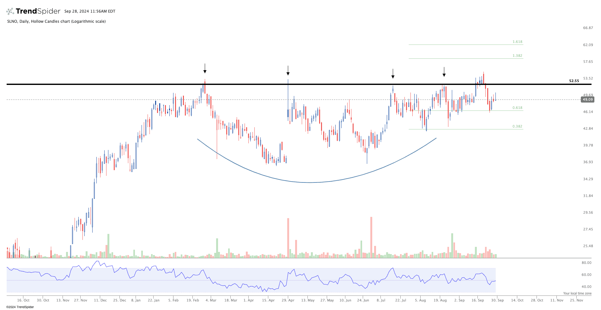Image resolution: width=601 pixels, height=310 pixels.
Task: Open the SLNO Daily Hollow Candles chart title
Action: click(x=56, y=21)
